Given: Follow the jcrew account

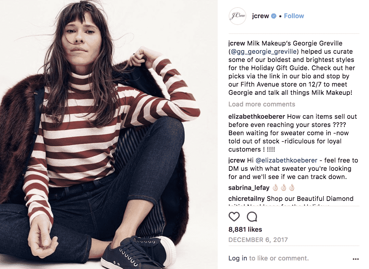Looking at the screenshot, I should click(x=294, y=16).
